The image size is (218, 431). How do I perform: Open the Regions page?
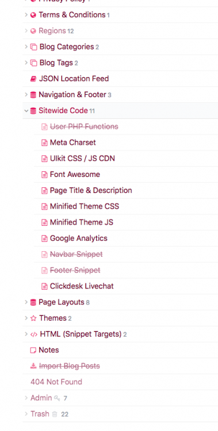pos(52,31)
